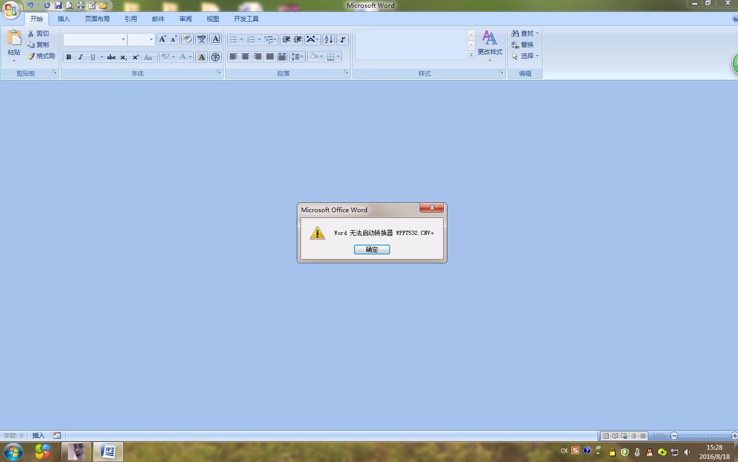This screenshot has height=462, width=738.
Task: Toggle Bold formatting
Action: [x=69, y=57]
